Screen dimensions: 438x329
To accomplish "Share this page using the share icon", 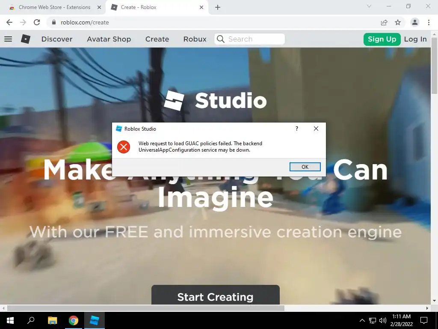I will [384, 22].
